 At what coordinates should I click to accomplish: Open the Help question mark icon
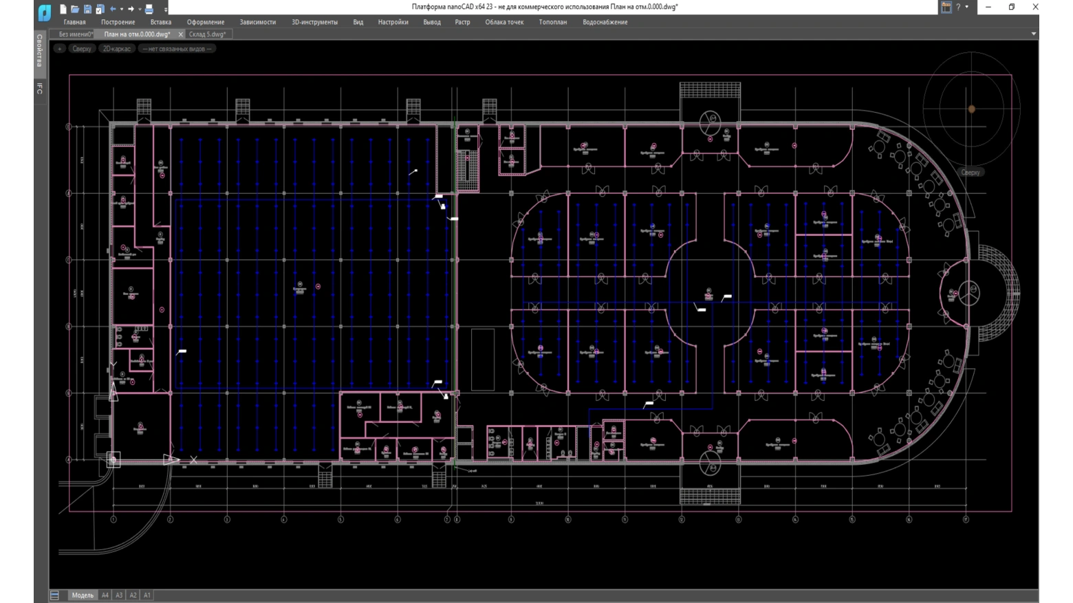coord(958,7)
